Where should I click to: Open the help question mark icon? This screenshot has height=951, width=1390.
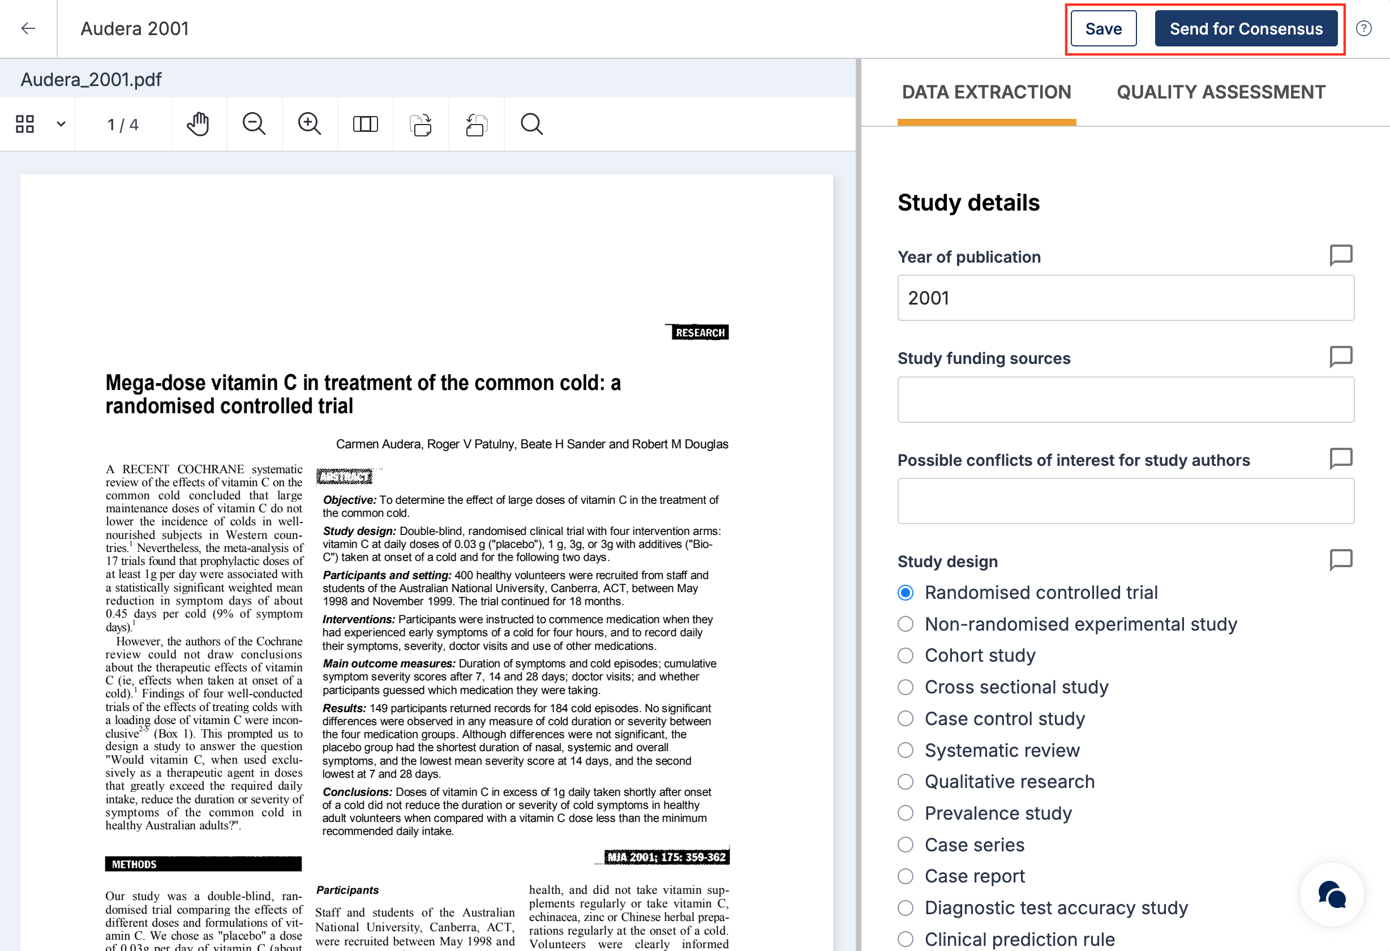tap(1364, 28)
